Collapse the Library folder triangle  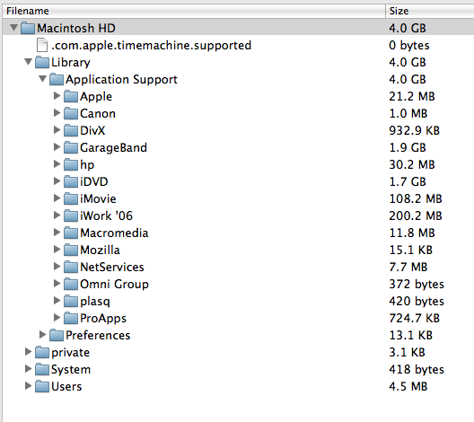click(x=29, y=62)
